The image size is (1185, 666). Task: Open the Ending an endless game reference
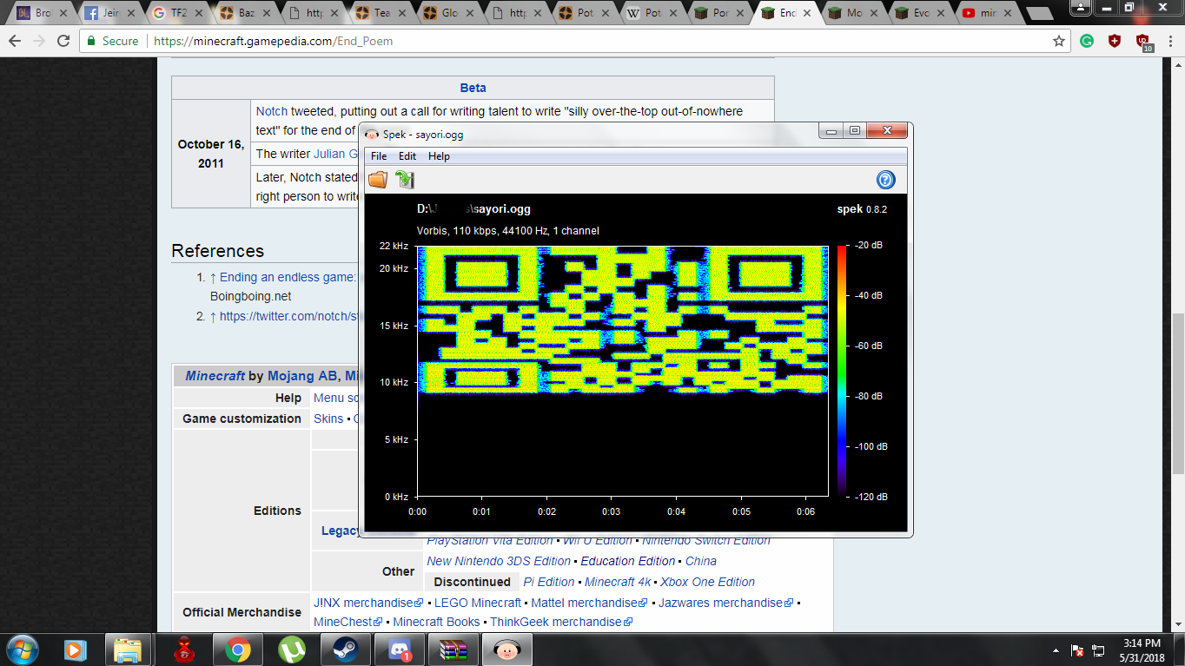click(288, 277)
